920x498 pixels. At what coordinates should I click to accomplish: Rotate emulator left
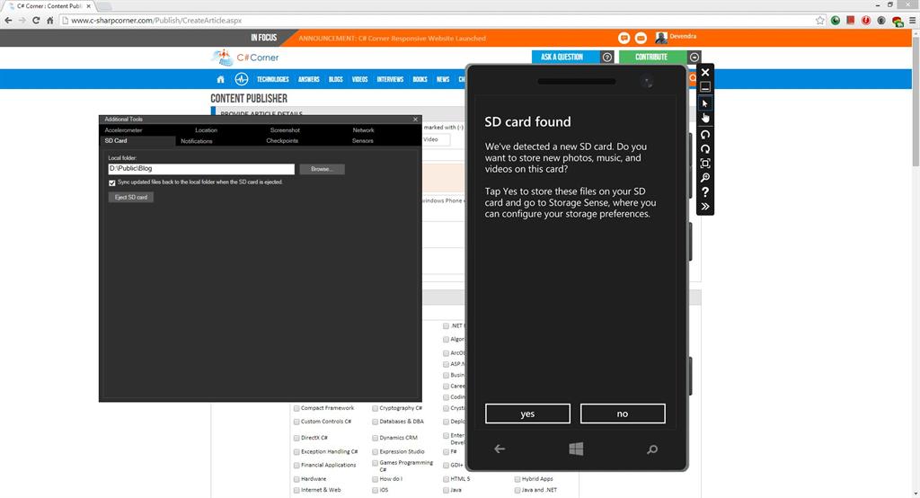click(705, 135)
